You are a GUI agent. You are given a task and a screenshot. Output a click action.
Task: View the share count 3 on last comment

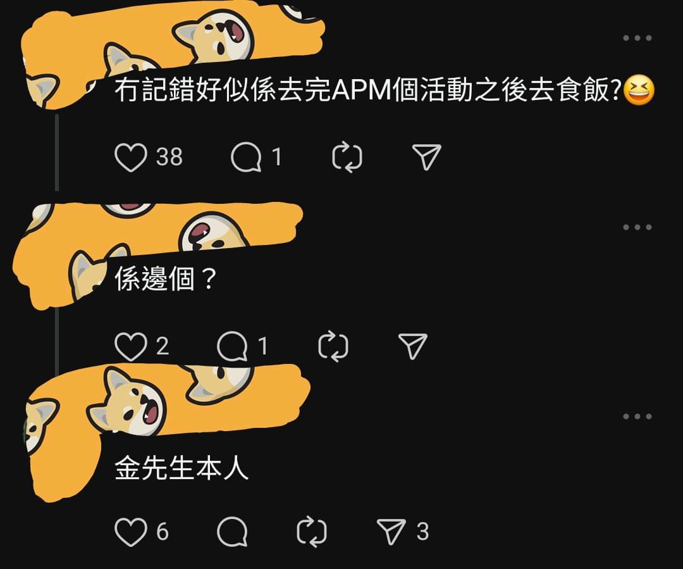pos(422,532)
